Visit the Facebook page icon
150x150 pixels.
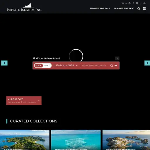133,3
